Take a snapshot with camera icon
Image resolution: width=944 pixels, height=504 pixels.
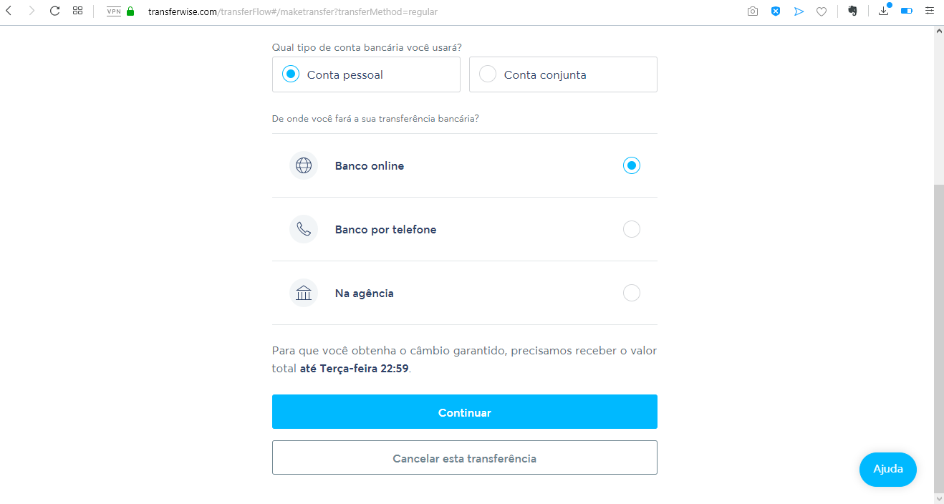point(752,11)
